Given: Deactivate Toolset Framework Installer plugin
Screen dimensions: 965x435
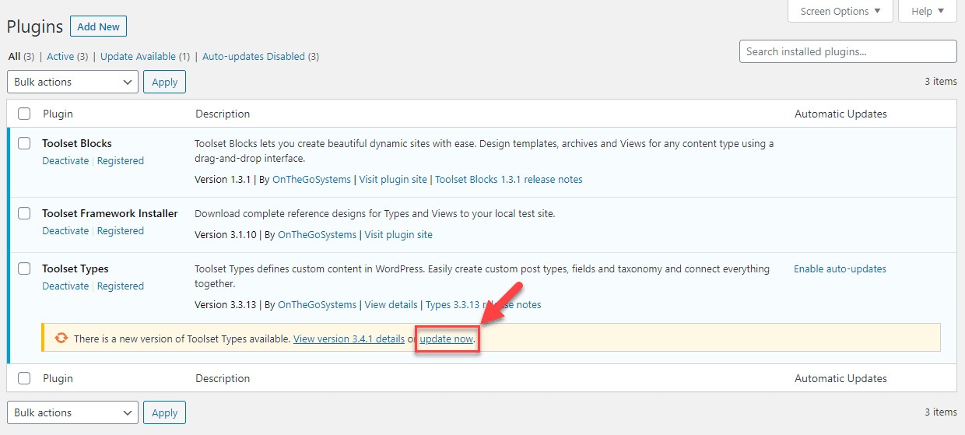Looking at the screenshot, I should (x=65, y=230).
